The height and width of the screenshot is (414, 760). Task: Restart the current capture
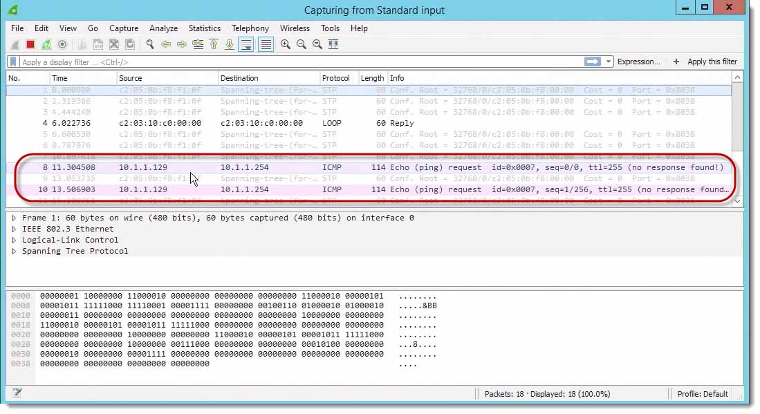coord(46,44)
